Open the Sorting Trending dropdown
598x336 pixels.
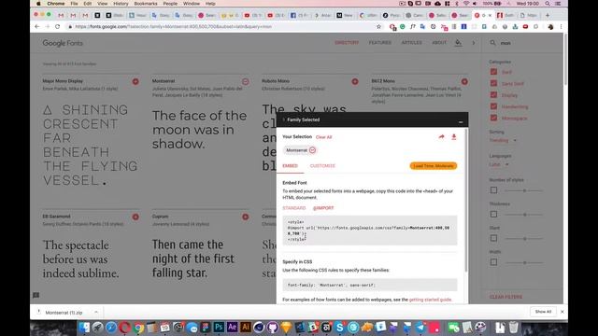click(503, 141)
